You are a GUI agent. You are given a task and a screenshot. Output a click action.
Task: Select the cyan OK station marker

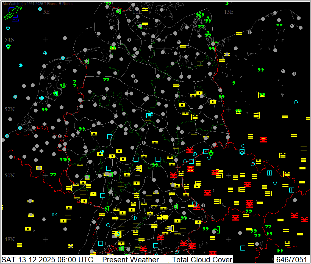pyautogui.click(x=54, y=215)
